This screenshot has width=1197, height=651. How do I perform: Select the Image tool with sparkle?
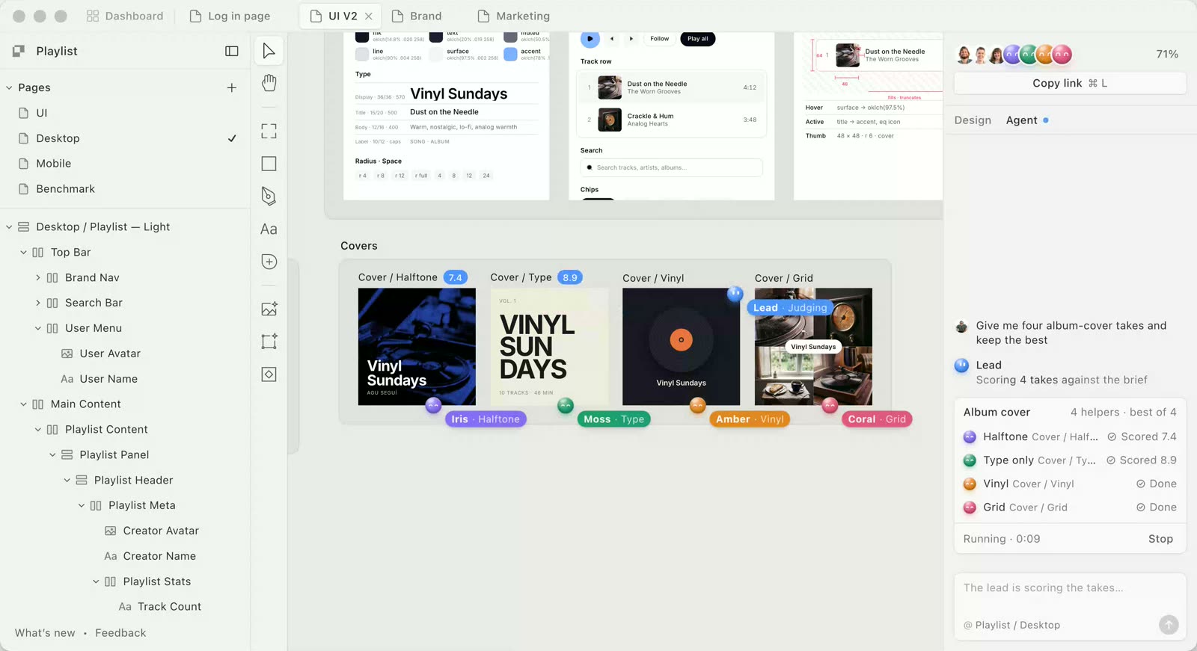tap(269, 309)
